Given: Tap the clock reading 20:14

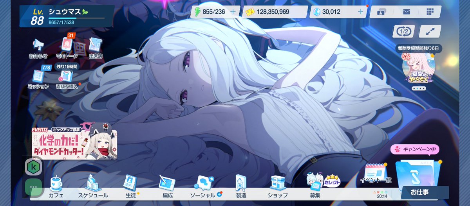Looking at the screenshot, I should click(382, 197).
